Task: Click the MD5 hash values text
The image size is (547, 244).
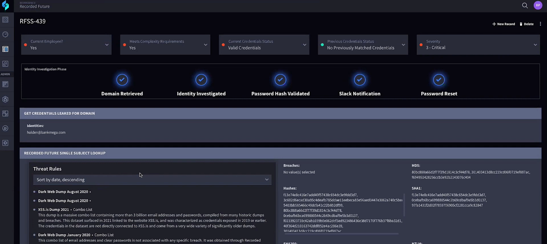Action: (x=471, y=175)
